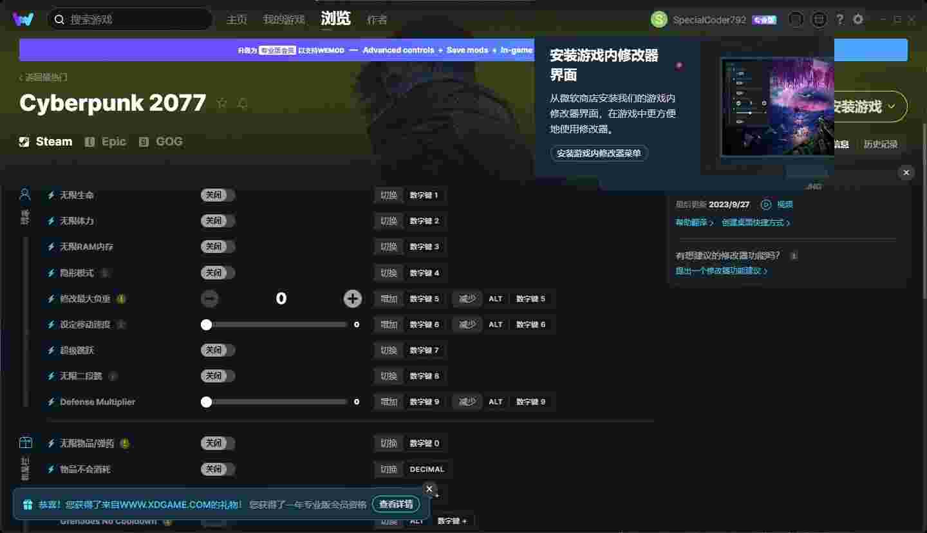This screenshot has height=533, width=927.
Task: Open the settings gear icon
Action: (x=858, y=20)
